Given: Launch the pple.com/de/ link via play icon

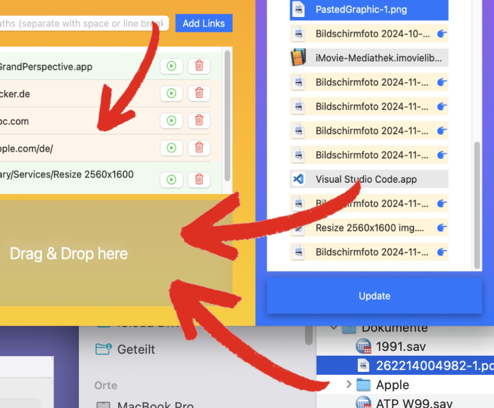Looking at the screenshot, I should [171, 148].
